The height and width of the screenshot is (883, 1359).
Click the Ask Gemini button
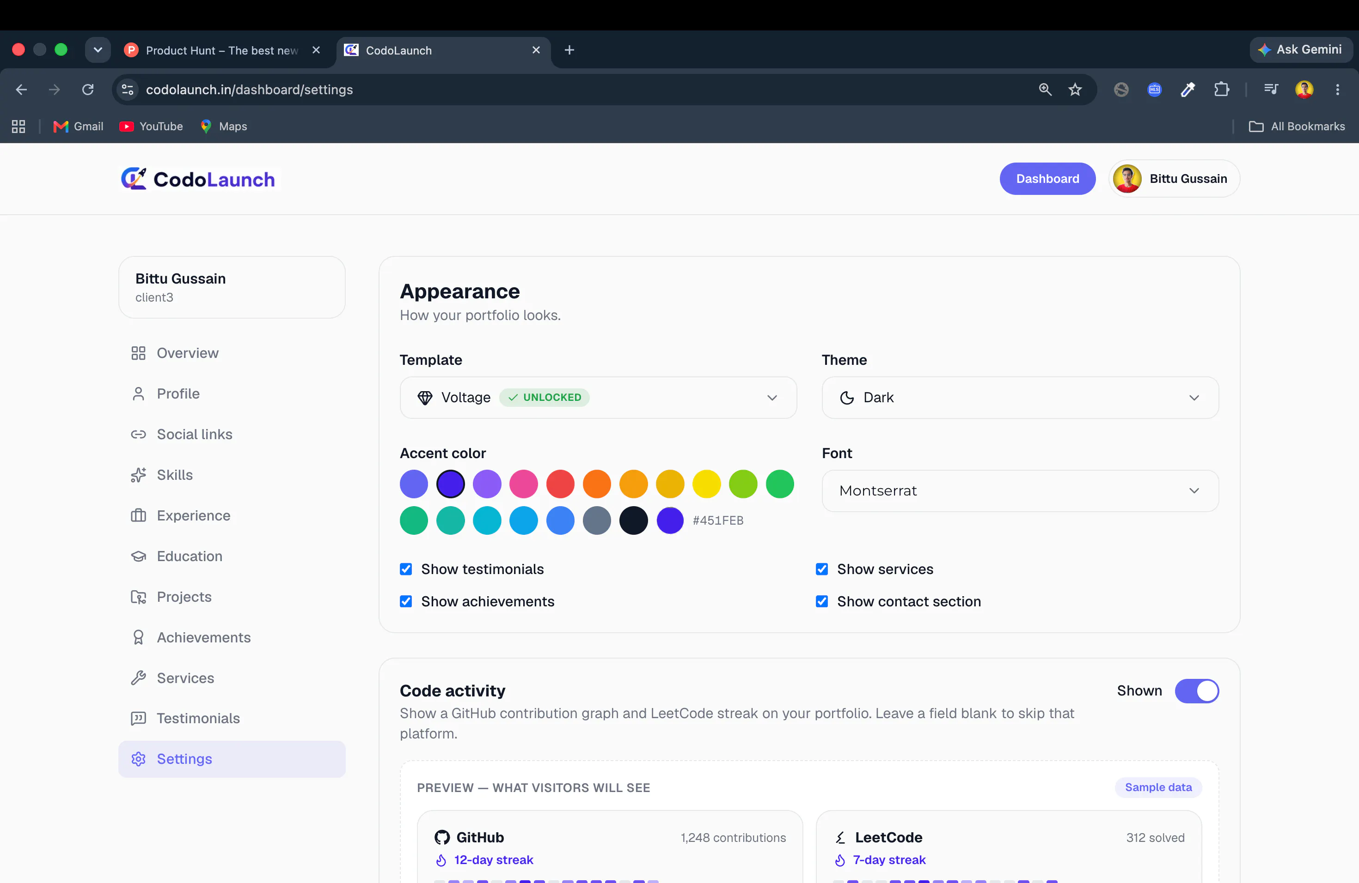[x=1301, y=49]
